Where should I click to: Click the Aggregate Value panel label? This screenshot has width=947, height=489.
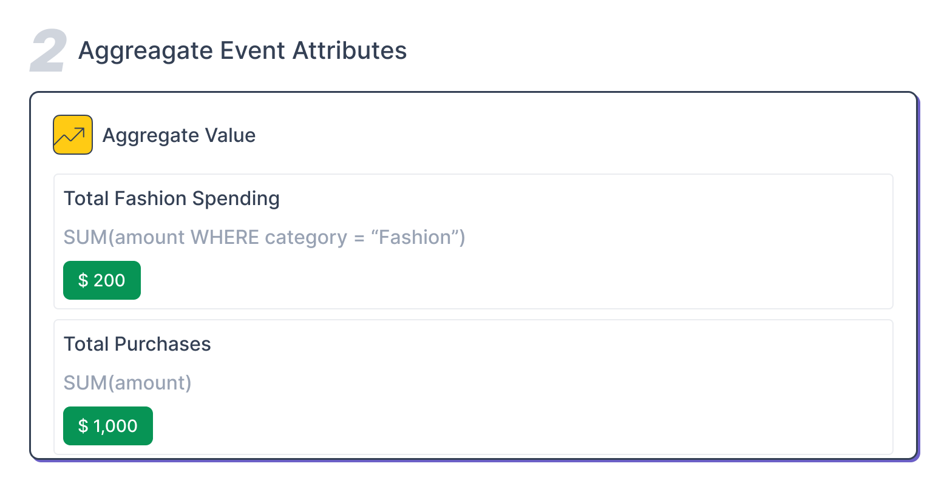[x=178, y=135]
